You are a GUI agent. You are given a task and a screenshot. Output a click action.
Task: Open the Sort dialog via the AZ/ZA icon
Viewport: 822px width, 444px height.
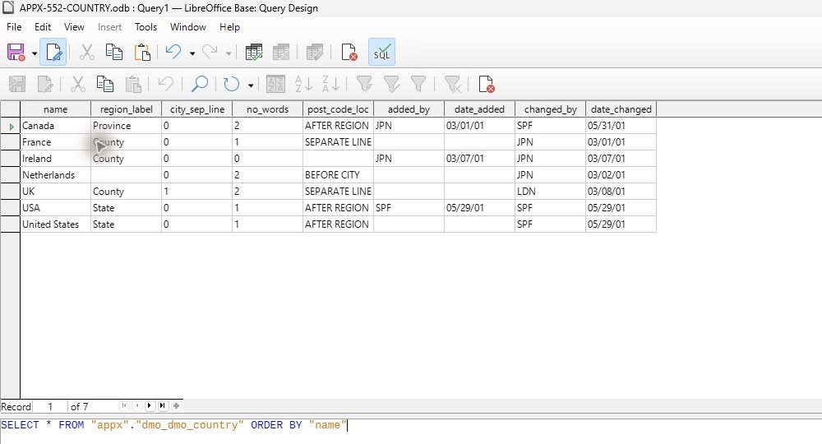point(275,84)
